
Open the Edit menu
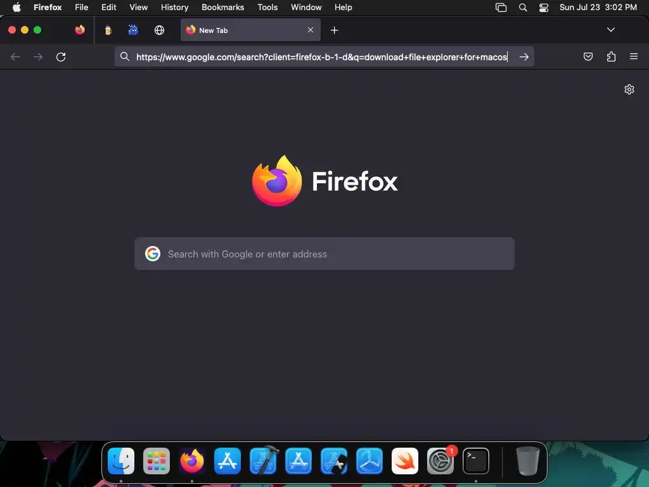pyautogui.click(x=109, y=7)
